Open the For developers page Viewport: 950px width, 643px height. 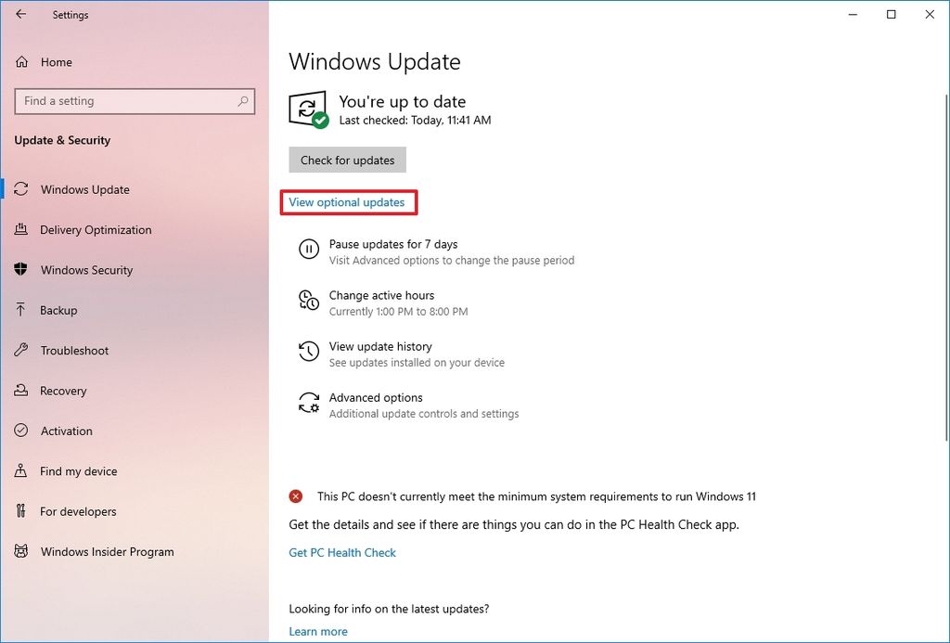coord(78,511)
